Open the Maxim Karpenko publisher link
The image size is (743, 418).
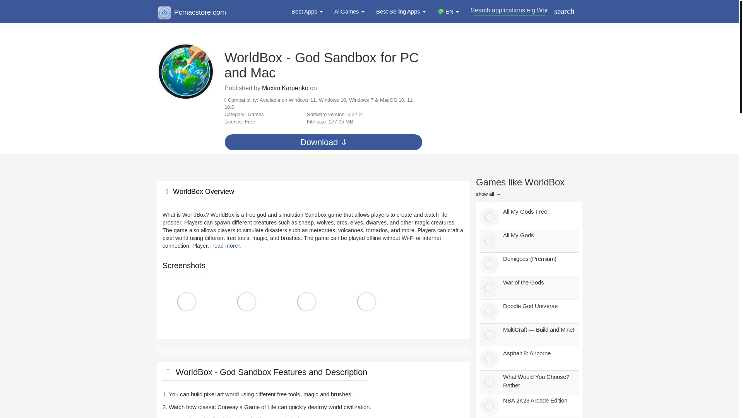[285, 88]
